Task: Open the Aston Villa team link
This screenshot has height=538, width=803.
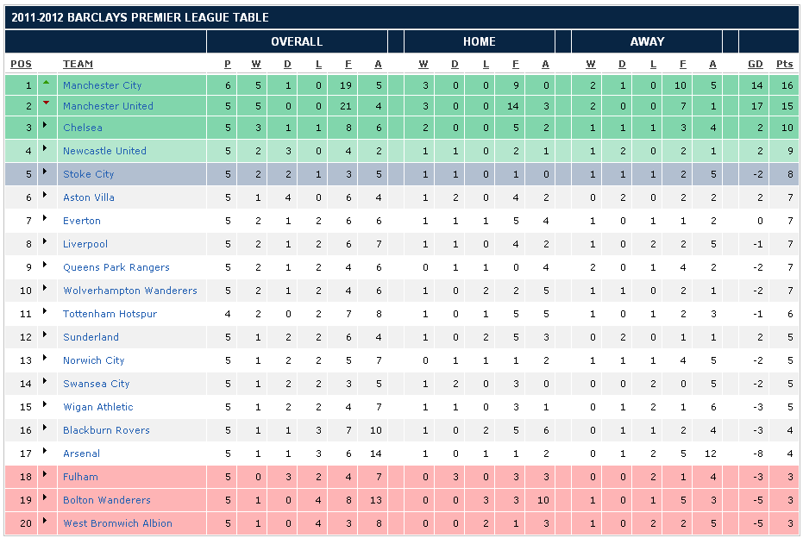Action: 89,197
